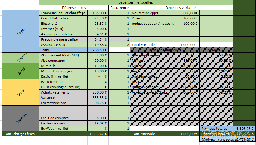Click the 'Mutuelle compagne' cell
The image size is (256, 145).
tap(63, 71)
